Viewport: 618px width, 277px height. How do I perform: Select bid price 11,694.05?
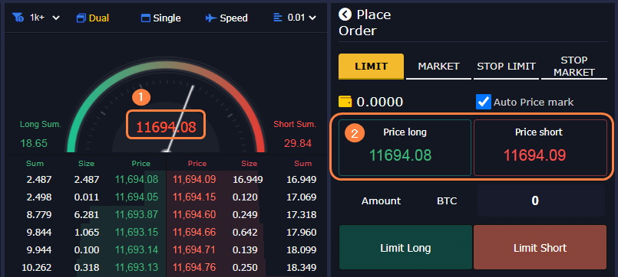[137, 197]
